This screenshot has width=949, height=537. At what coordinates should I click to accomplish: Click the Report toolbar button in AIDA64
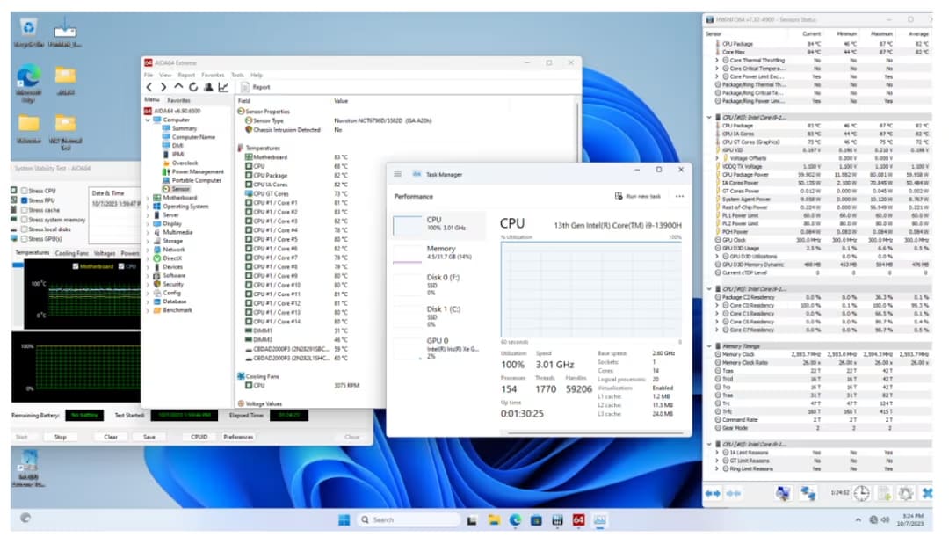coord(256,87)
